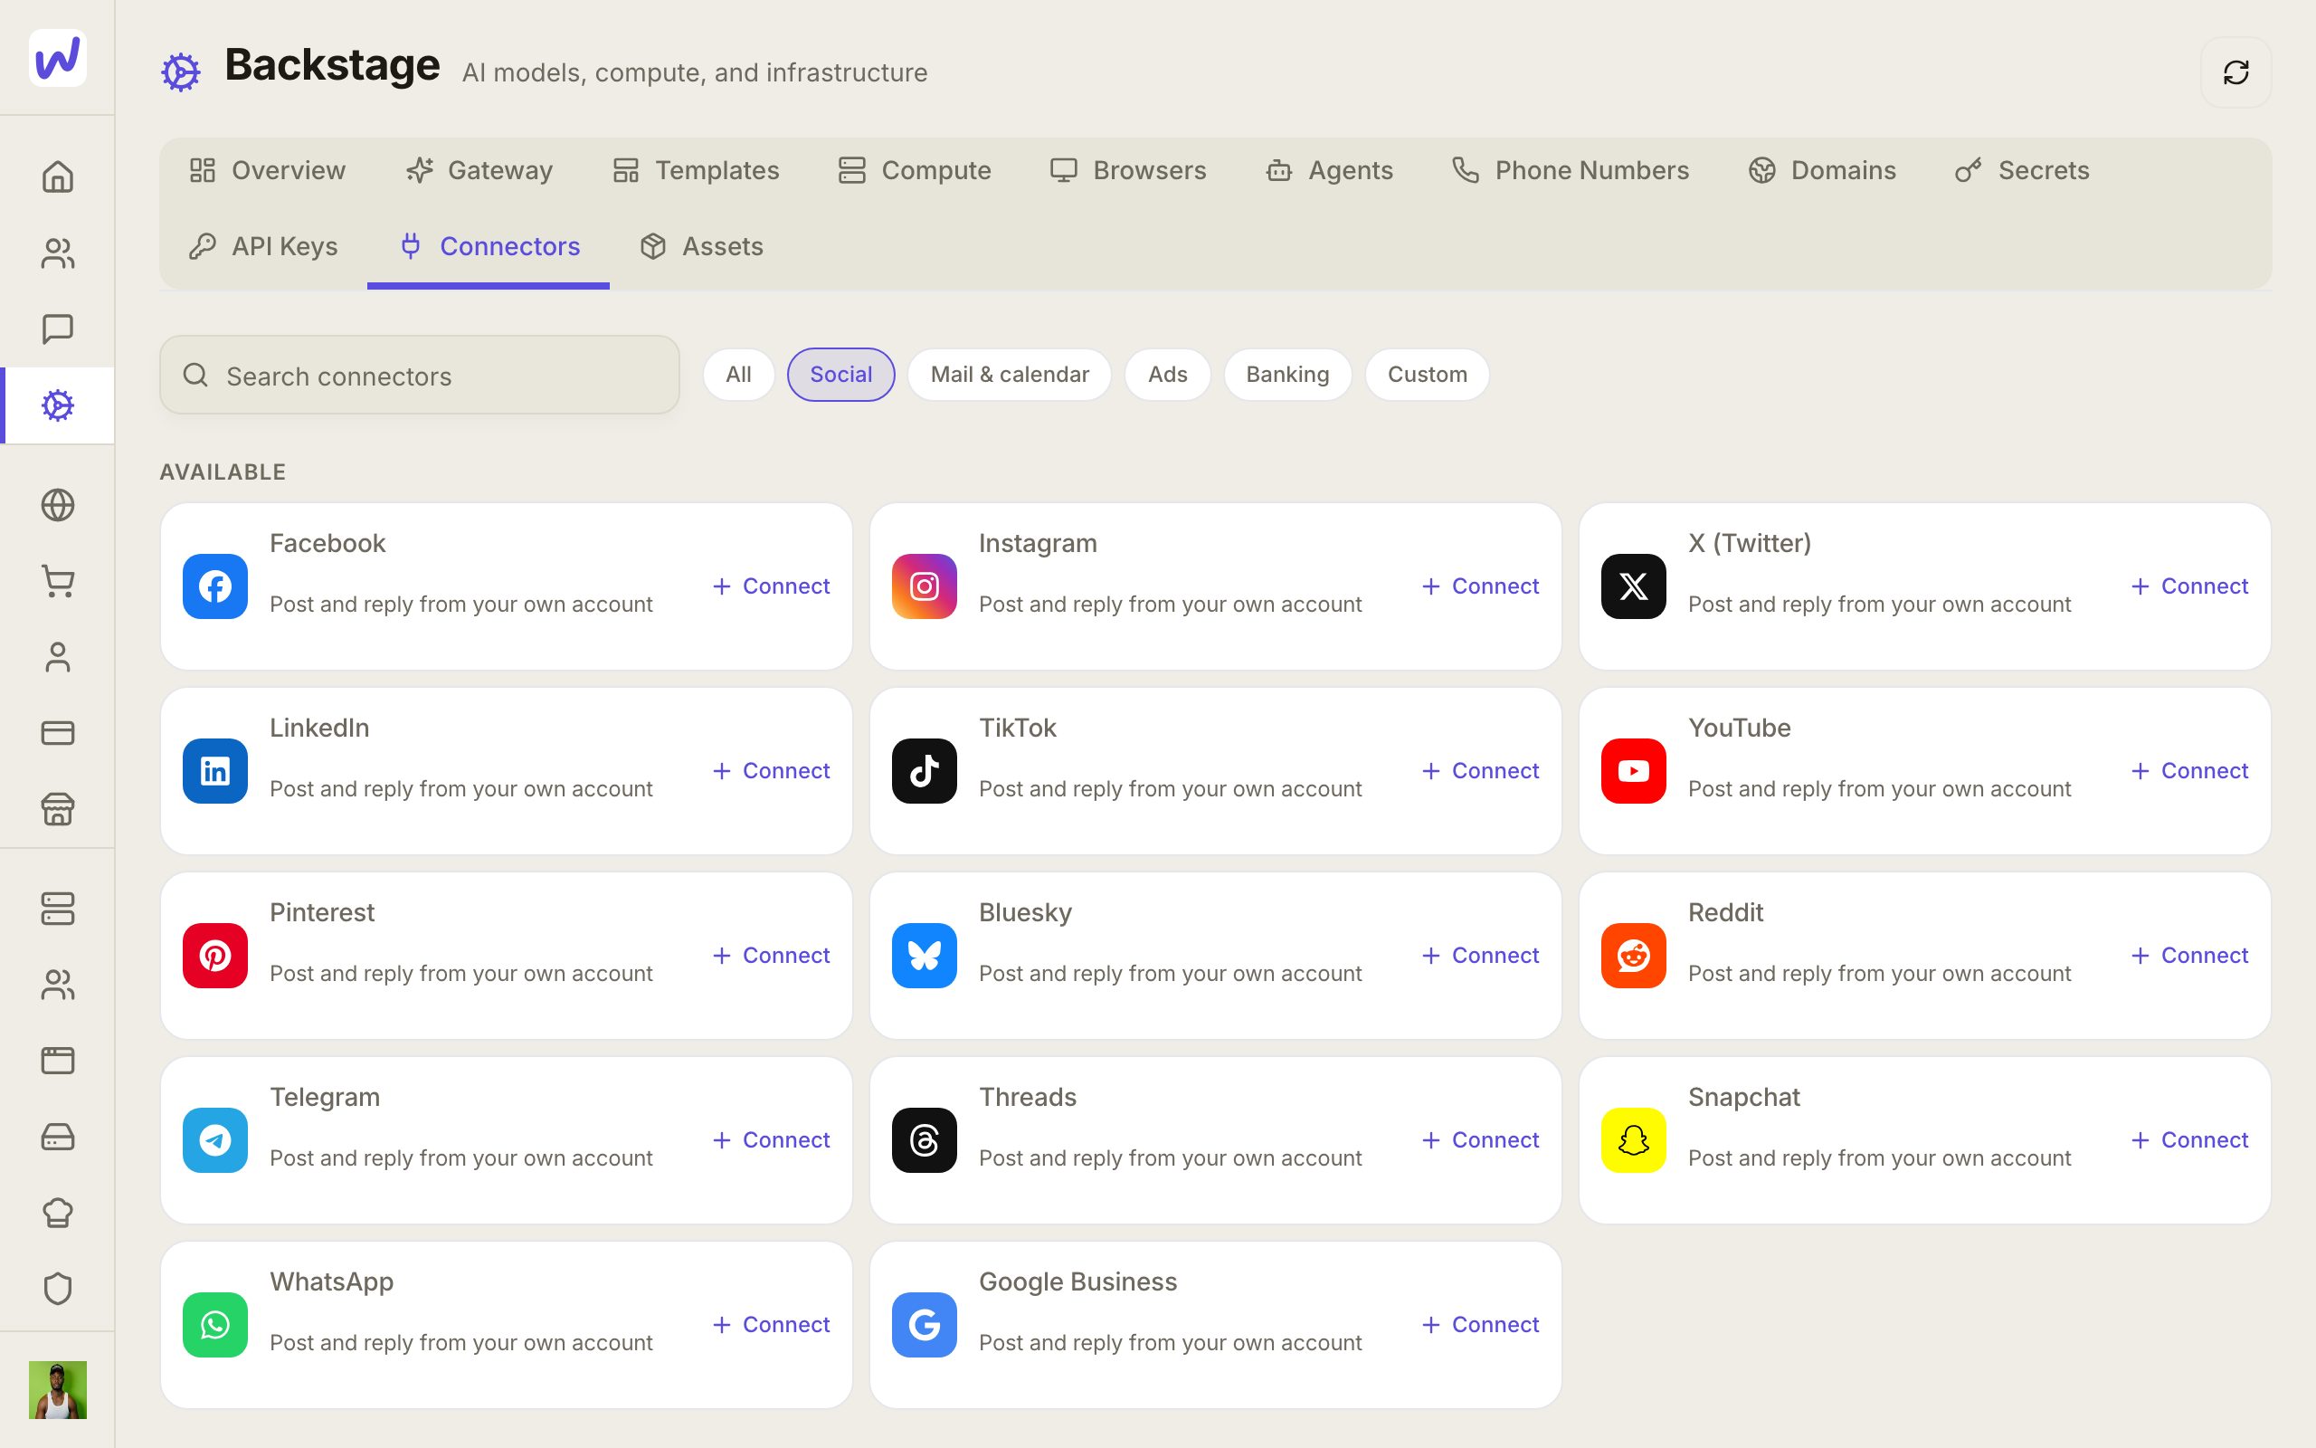Click the Bluesky butterfly icon
2316x1448 pixels.
(925, 956)
